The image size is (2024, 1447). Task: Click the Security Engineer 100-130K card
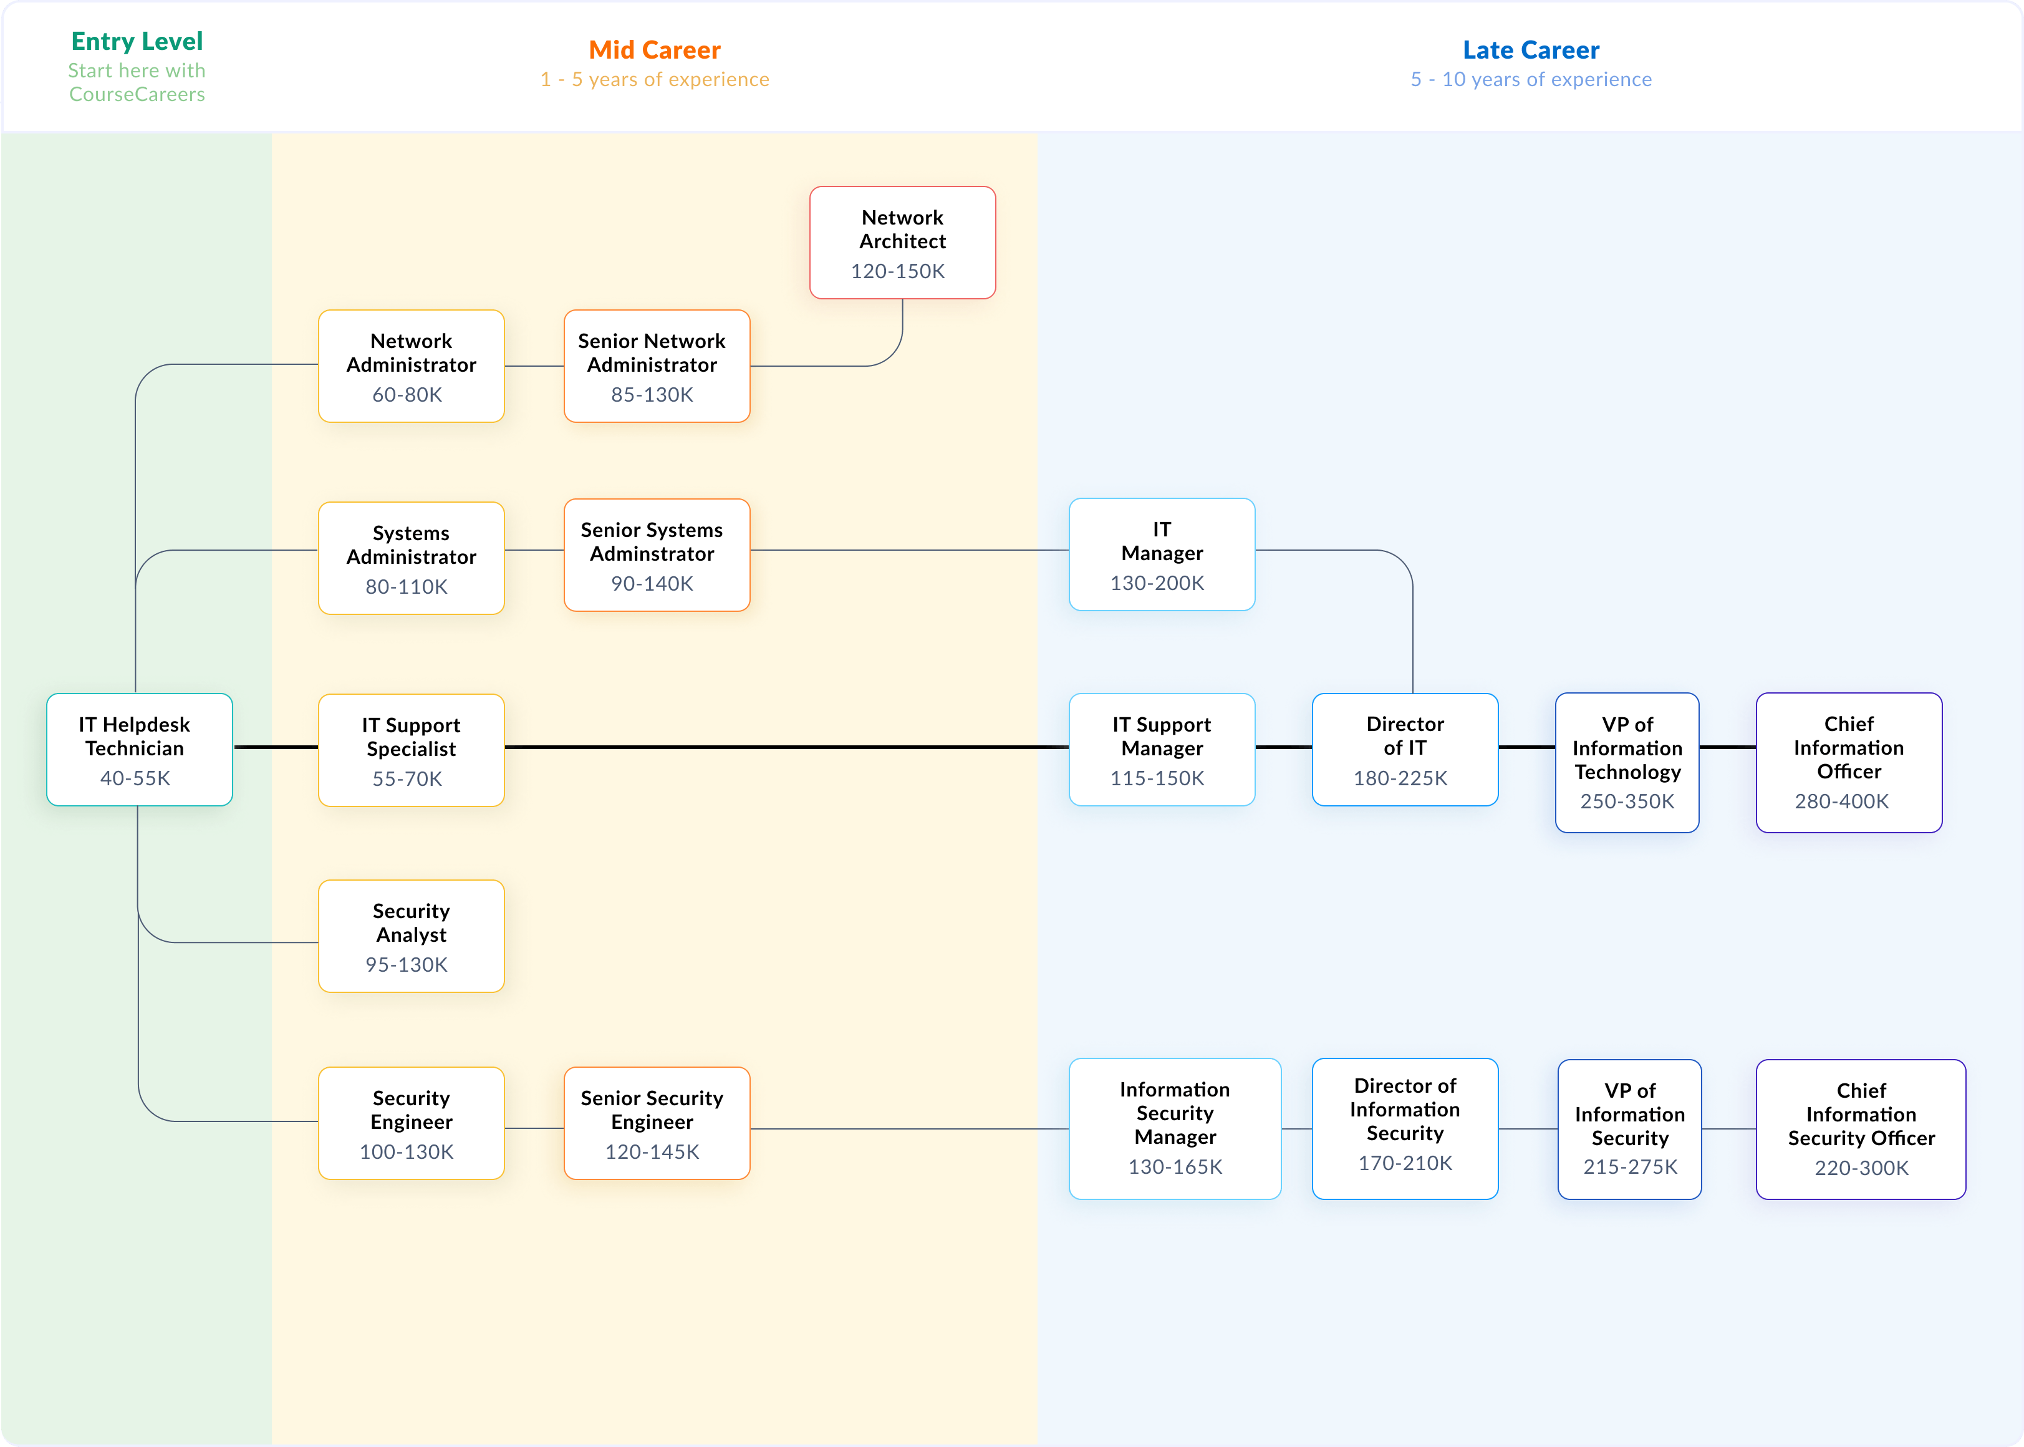click(x=411, y=1123)
